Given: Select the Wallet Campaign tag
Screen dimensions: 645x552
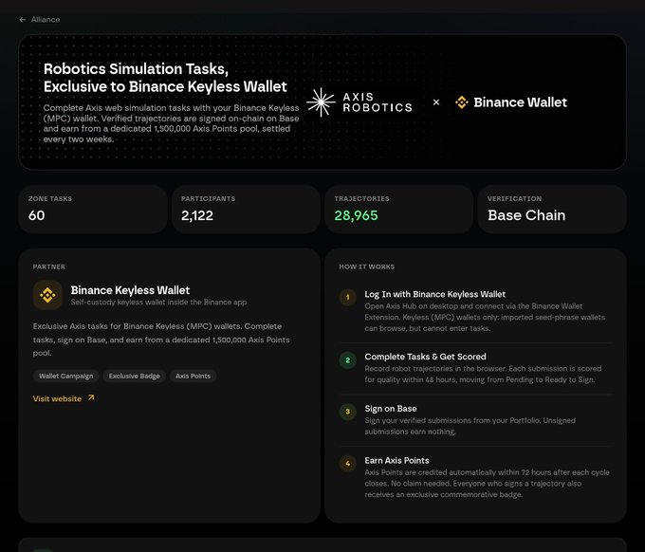Looking at the screenshot, I should [65, 376].
